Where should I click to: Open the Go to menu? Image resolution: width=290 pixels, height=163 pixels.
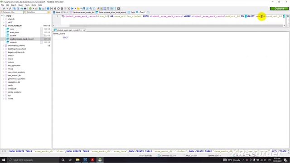tap(34, 5)
